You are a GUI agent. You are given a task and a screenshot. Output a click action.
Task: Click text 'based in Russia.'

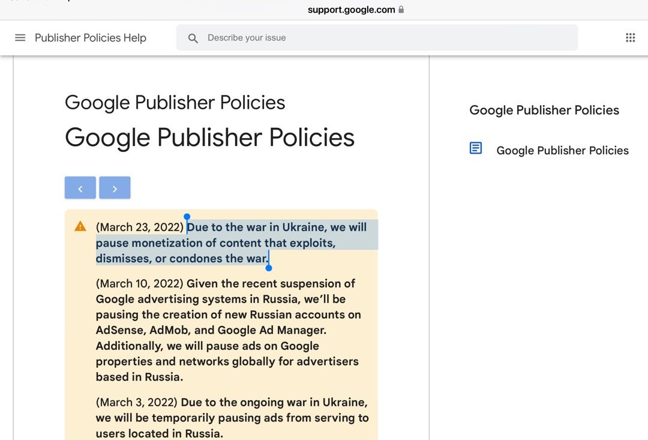(139, 377)
